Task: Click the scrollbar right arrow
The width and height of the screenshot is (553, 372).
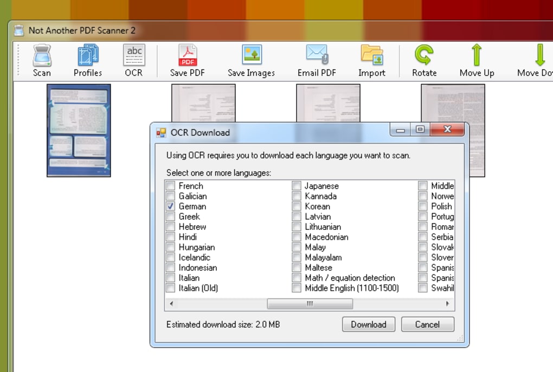Action: 449,304
